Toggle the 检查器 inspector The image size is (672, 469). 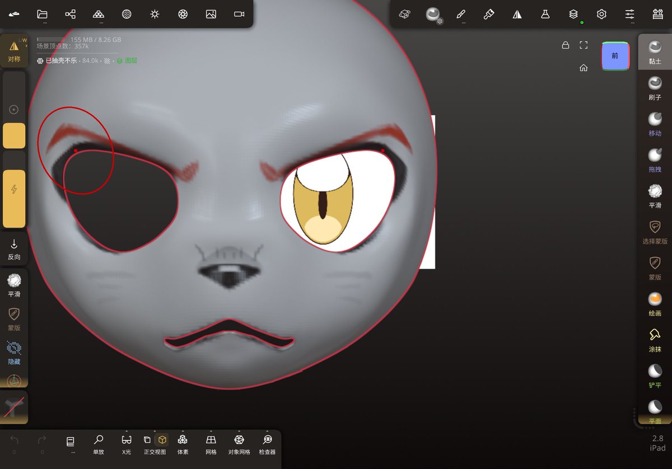(267, 444)
